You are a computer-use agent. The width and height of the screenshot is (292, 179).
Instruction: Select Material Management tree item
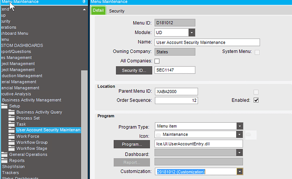coord(18,82)
